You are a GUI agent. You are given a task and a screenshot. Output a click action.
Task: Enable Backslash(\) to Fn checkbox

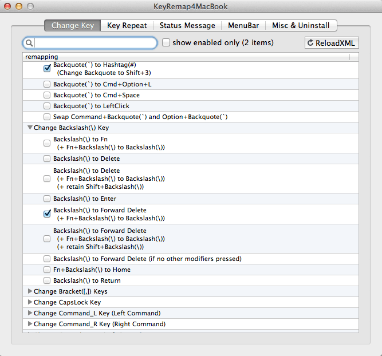(x=47, y=143)
